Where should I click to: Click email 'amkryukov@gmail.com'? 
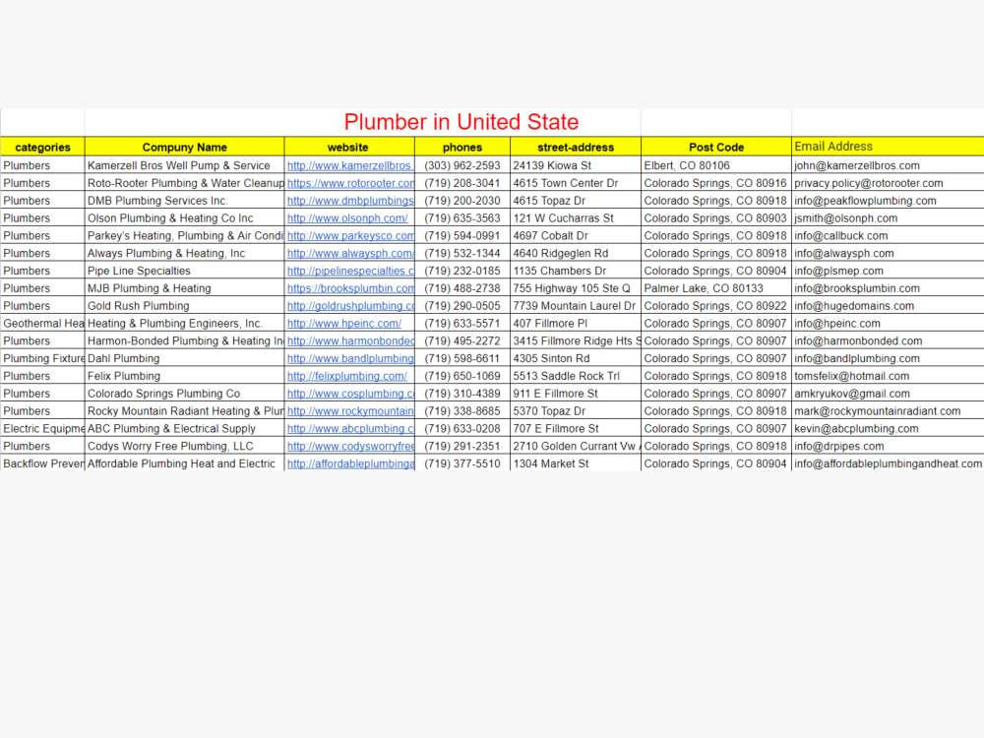[x=851, y=395]
